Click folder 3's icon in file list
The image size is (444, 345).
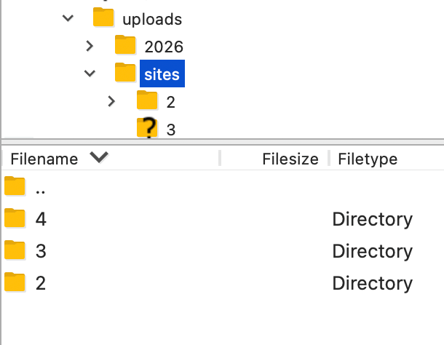point(15,250)
